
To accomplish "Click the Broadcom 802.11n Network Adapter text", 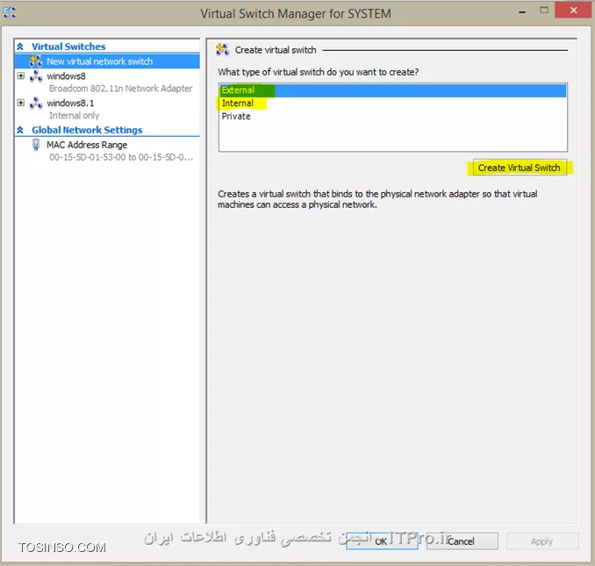I will pos(121,89).
